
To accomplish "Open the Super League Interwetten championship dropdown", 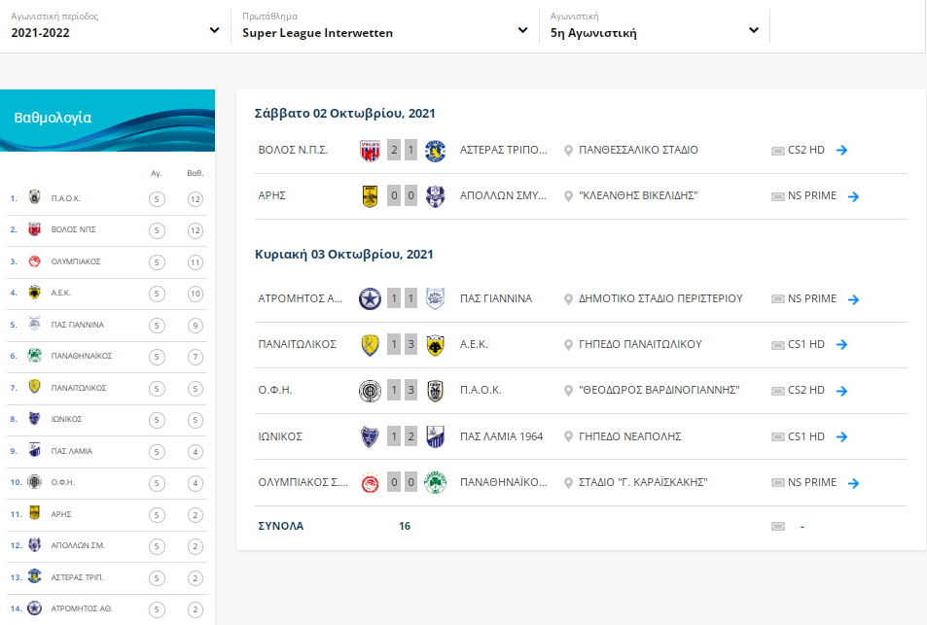I will 384,26.
